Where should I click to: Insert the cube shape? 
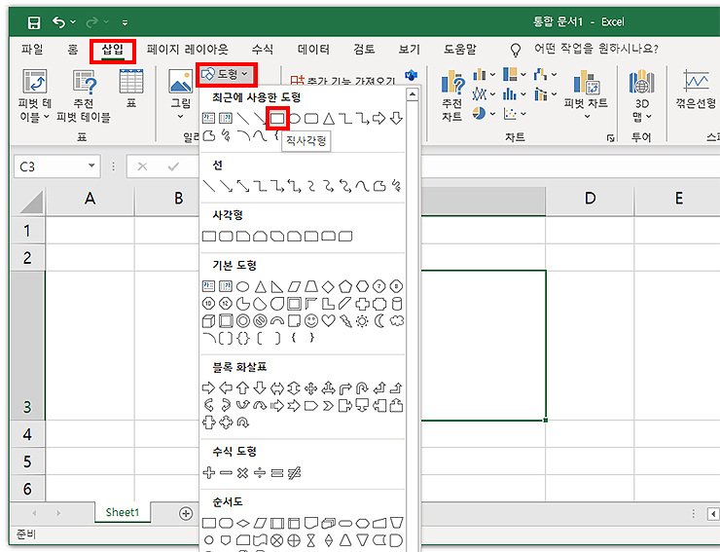pyautogui.click(x=208, y=321)
